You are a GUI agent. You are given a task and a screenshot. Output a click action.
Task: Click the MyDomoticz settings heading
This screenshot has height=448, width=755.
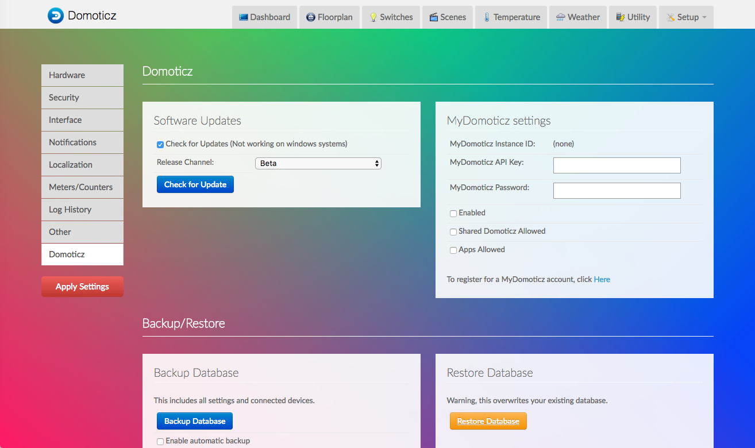[x=499, y=121]
